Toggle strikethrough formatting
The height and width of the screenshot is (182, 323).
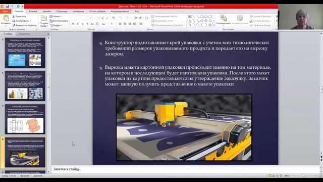92,24
